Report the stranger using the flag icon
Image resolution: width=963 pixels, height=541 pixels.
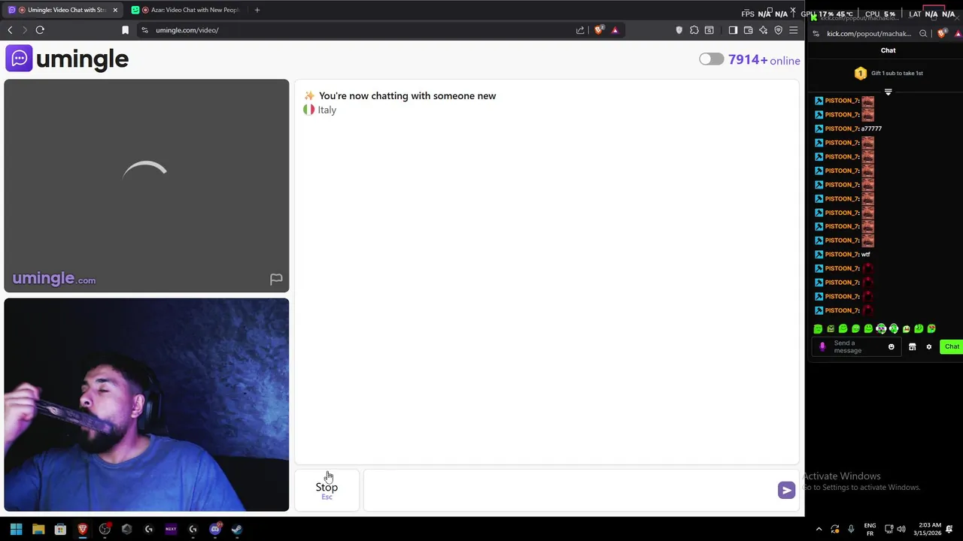click(x=276, y=280)
